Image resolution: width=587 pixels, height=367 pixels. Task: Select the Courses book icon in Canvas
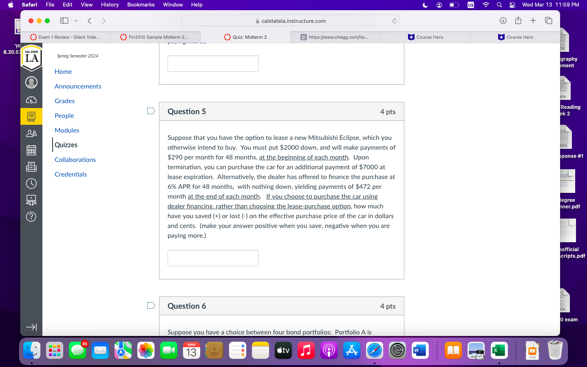point(31,116)
